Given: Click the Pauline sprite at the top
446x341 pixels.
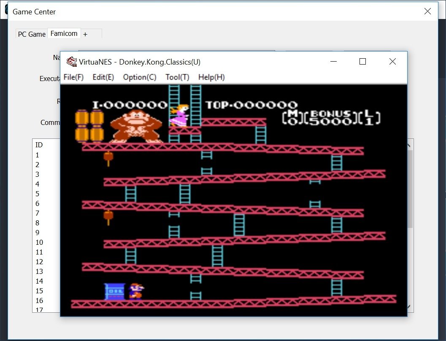Looking at the screenshot, I should click(179, 116).
